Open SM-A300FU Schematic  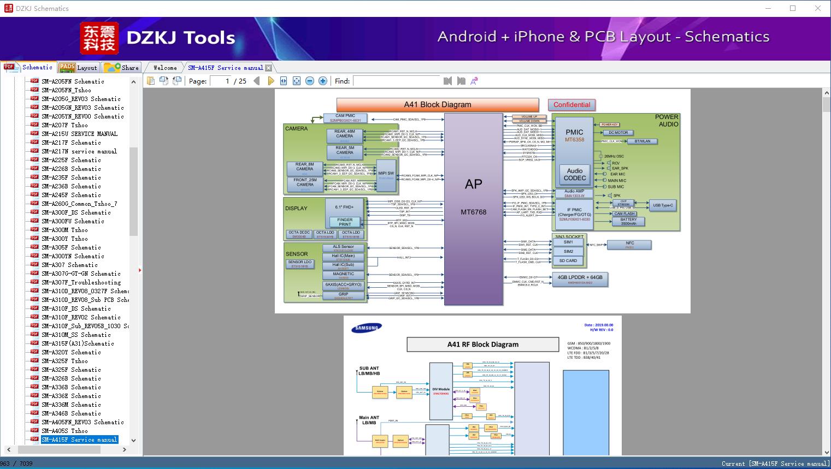[73, 221]
